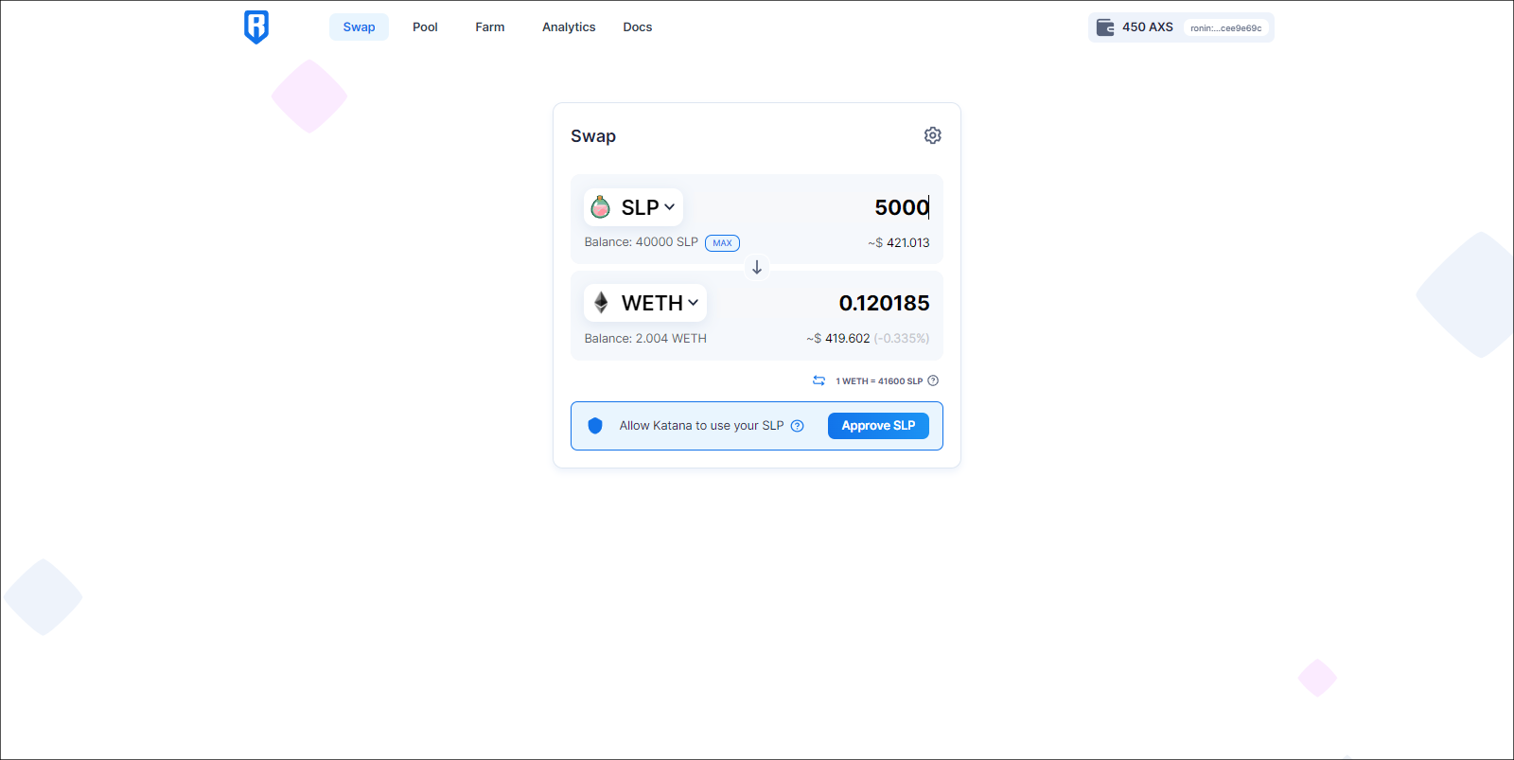This screenshot has height=760, width=1514.
Task: Click the ronin wallet address chip
Action: 1226,28
